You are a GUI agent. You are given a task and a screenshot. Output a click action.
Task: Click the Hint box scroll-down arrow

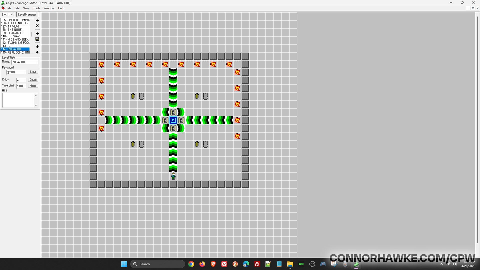coord(36,105)
